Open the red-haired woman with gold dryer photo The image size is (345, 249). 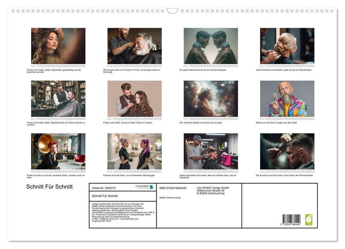(x=58, y=151)
